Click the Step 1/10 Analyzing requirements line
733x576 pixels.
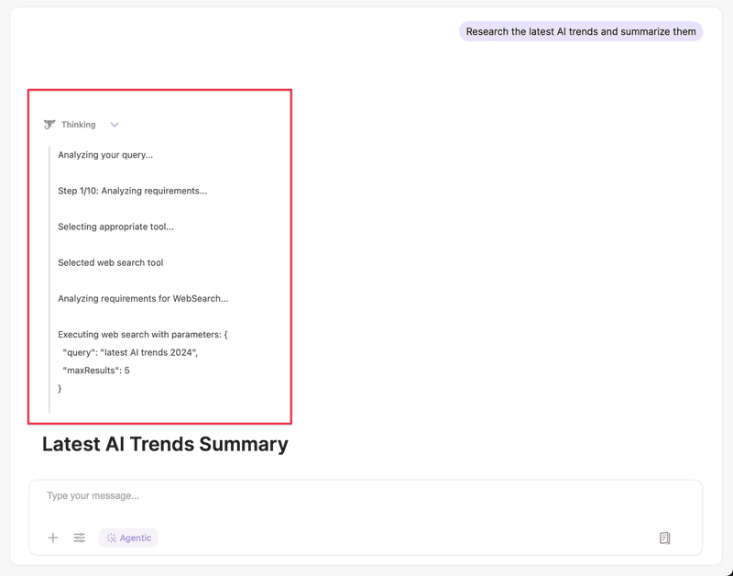click(132, 191)
